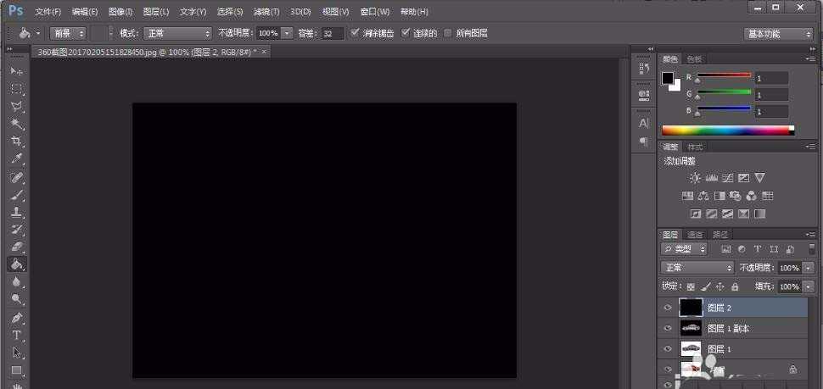Open the 滤镜(T) menu
823x389 pixels.
point(266,12)
